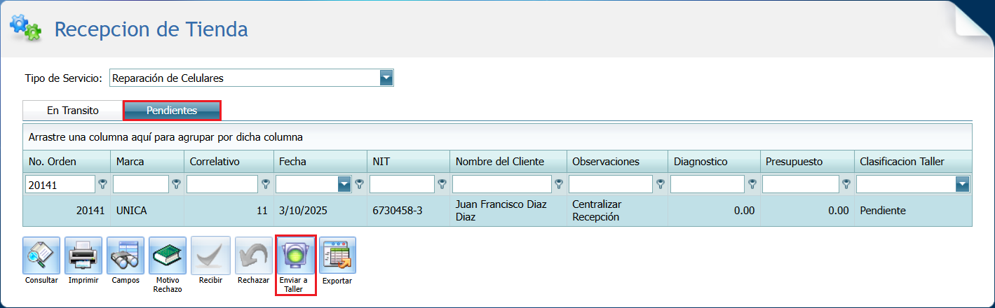The height and width of the screenshot is (308, 995).
Task: Click the Enviar a Taller traffic light icon
Action: click(x=296, y=255)
